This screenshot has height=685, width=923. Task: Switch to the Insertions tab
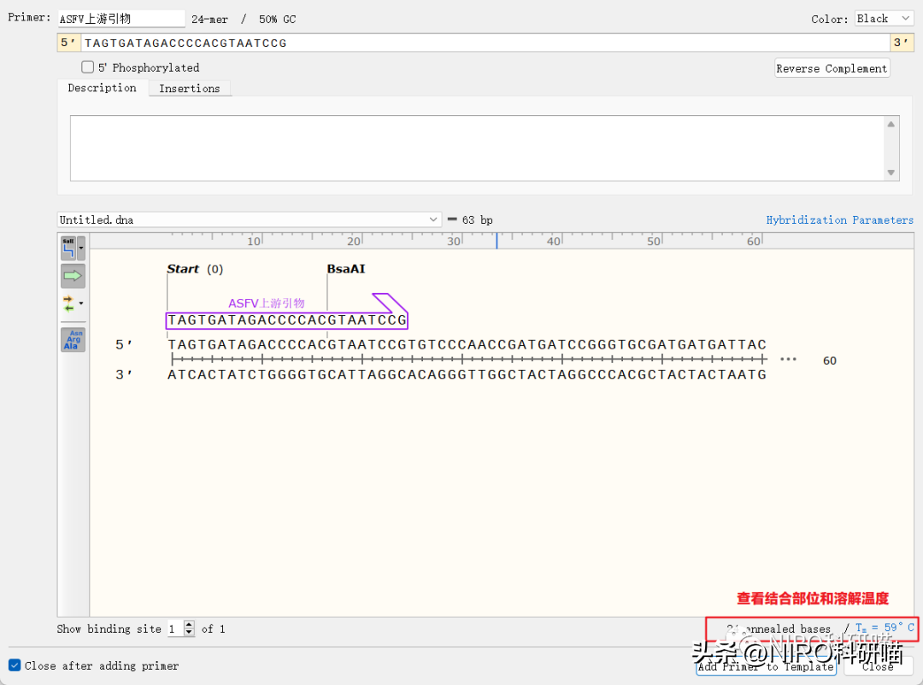(x=189, y=88)
